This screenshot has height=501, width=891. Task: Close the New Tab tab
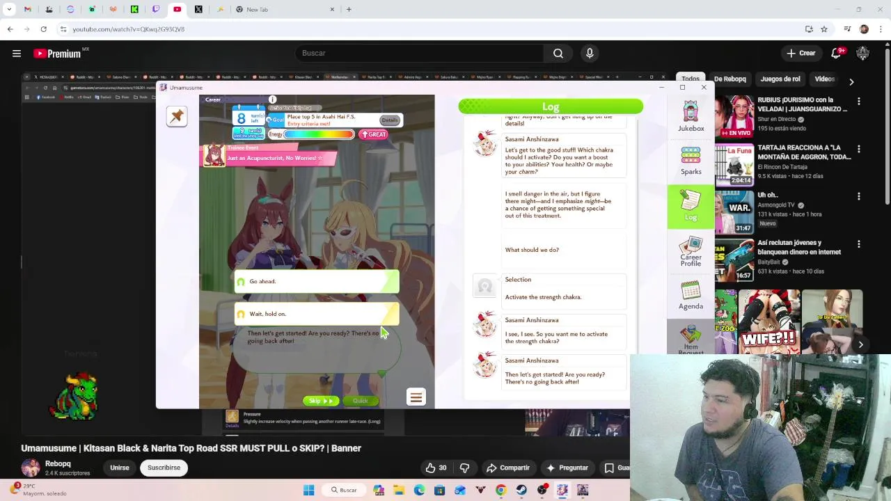[x=332, y=10]
